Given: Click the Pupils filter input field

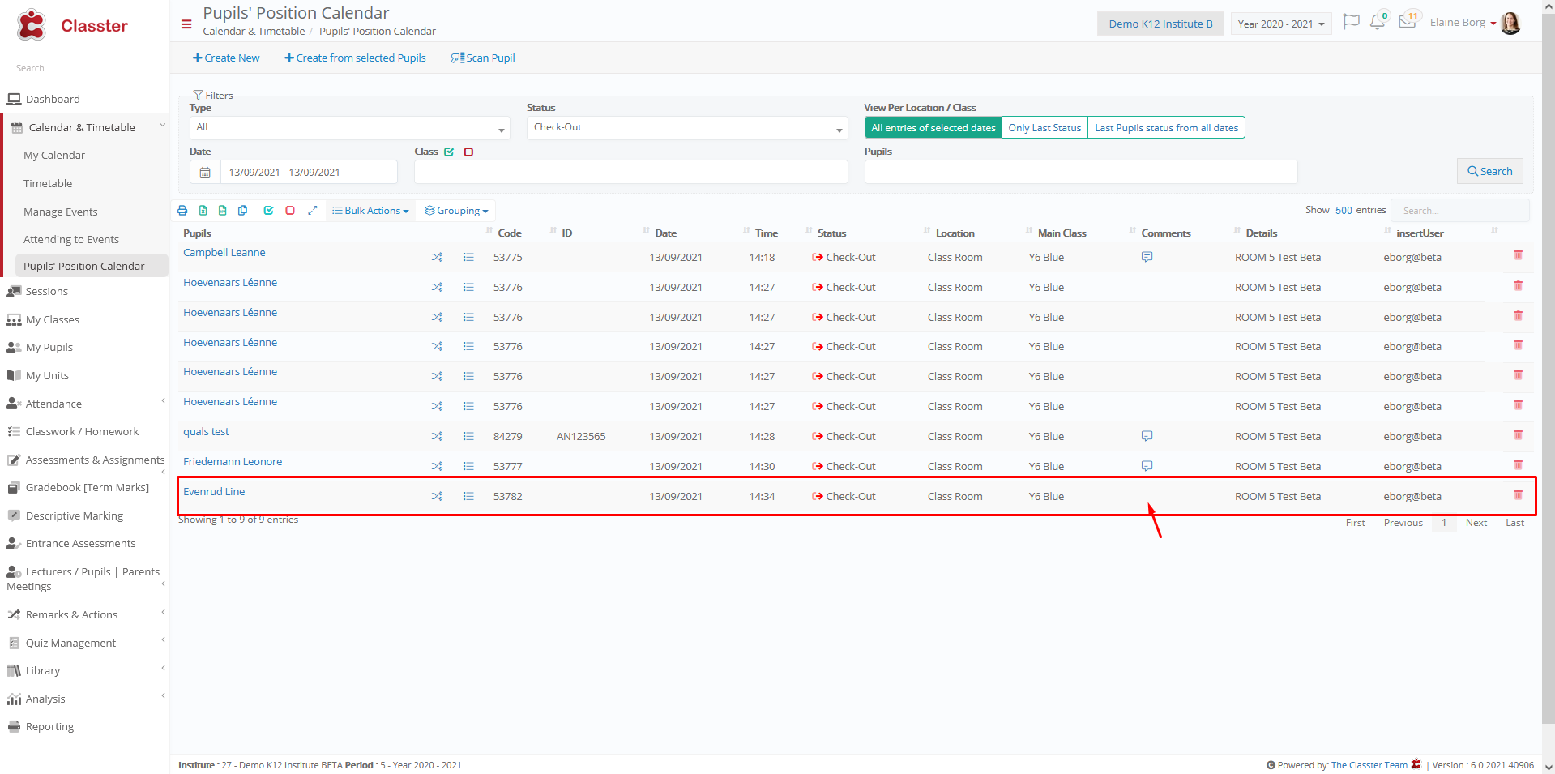Looking at the screenshot, I should (1081, 172).
